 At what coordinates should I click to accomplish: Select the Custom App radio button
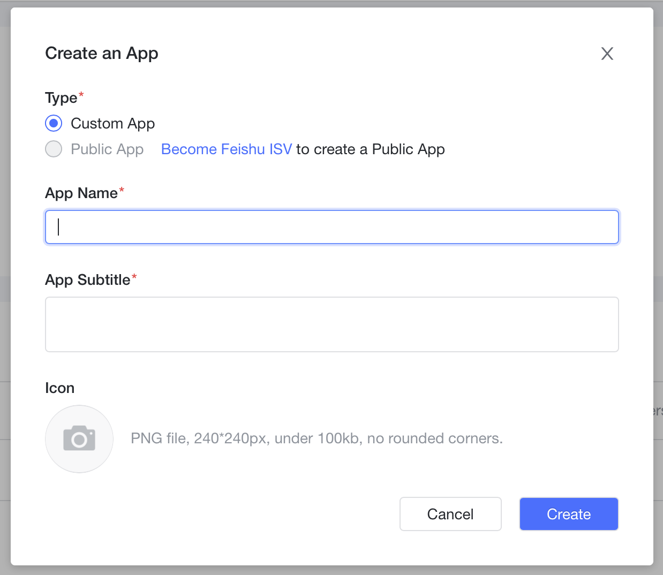(54, 123)
